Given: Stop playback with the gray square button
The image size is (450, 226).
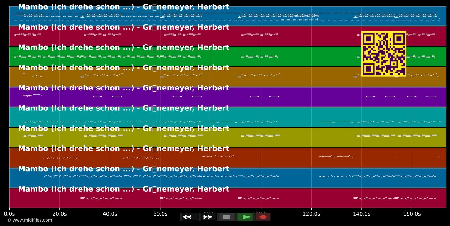Looking at the screenshot, I should [x=227, y=217].
